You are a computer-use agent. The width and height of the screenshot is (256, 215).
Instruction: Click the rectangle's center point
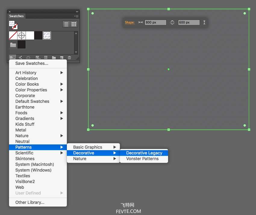pos(168,69)
